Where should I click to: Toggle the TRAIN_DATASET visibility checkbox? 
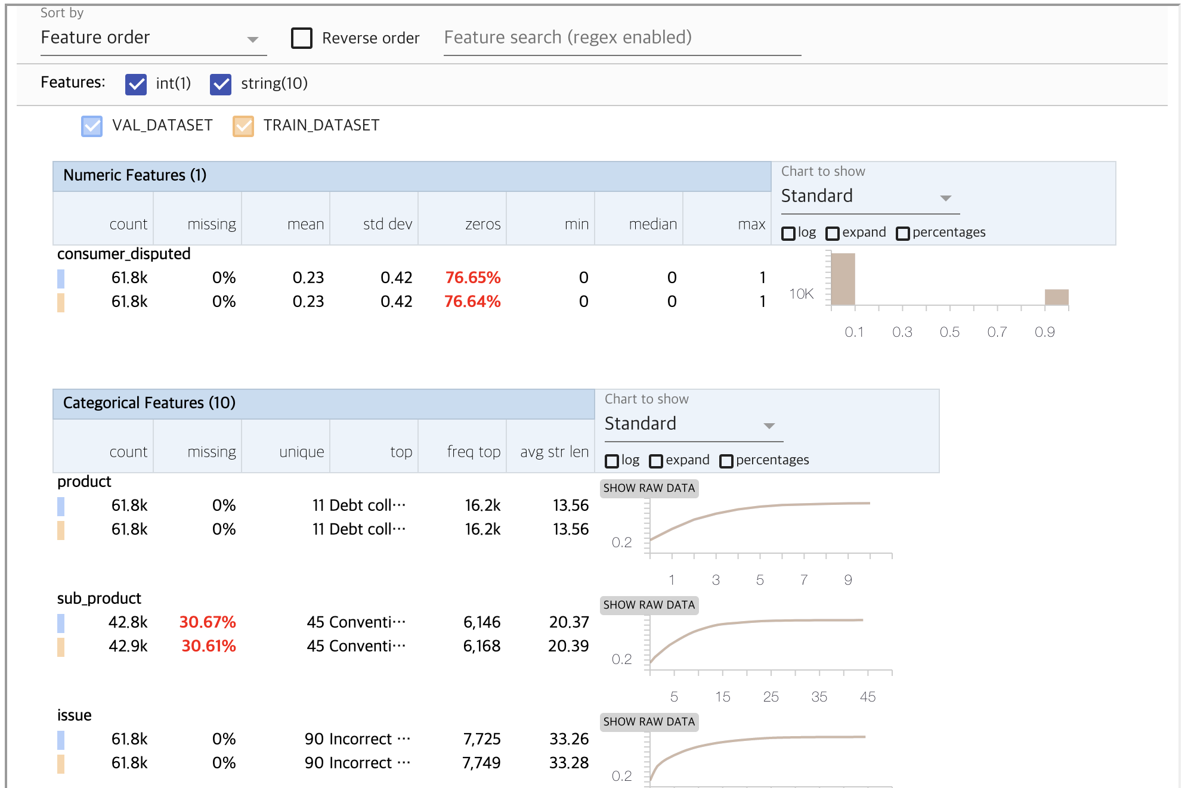pyautogui.click(x=243, y=126)
